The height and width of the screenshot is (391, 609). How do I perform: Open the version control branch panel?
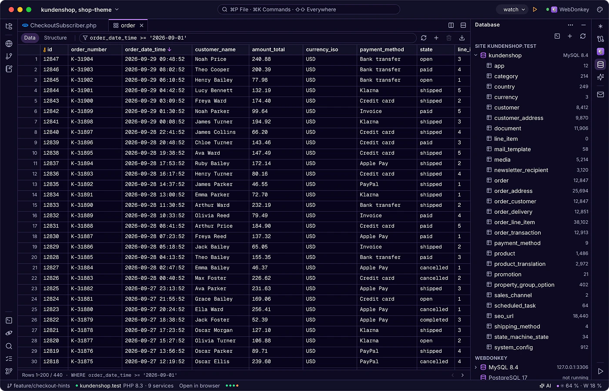(x=9, y=56)
